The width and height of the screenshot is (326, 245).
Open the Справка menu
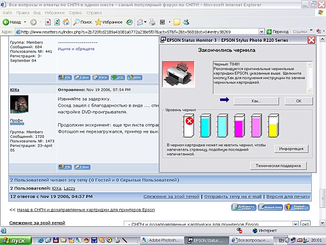point(94,13)
